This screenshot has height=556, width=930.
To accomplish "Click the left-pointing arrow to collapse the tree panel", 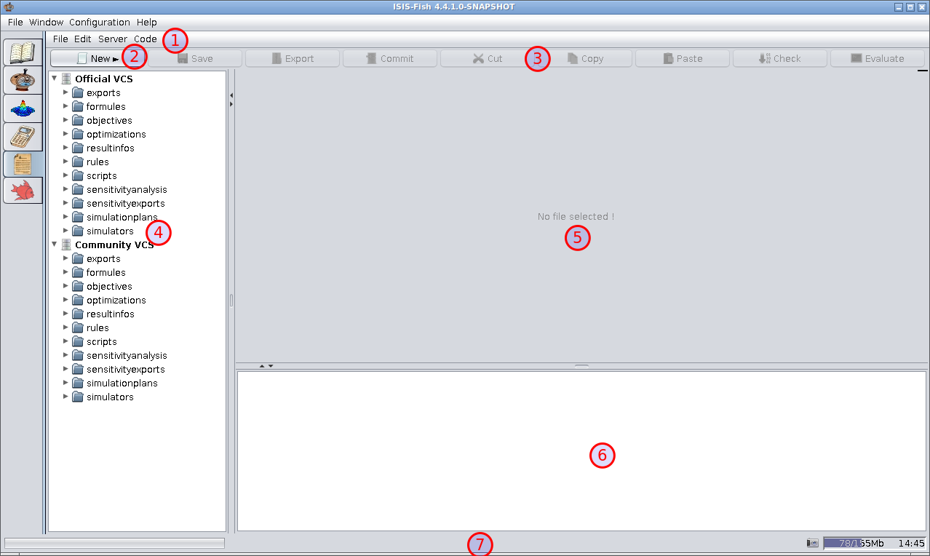I will coord(231,95).
